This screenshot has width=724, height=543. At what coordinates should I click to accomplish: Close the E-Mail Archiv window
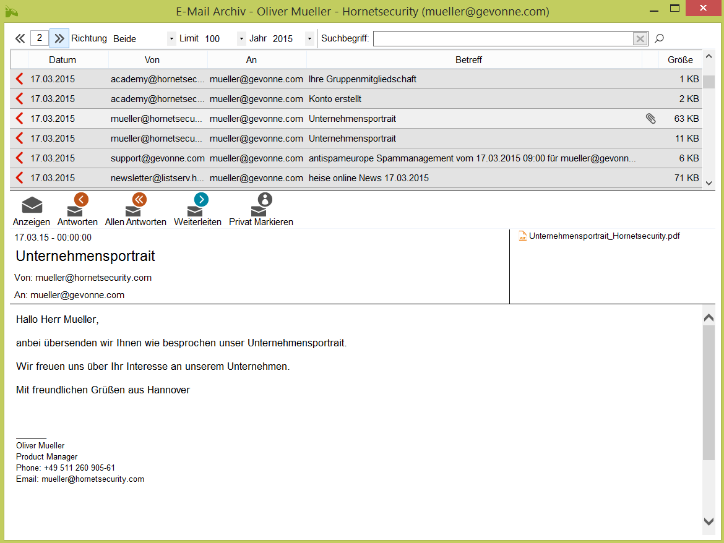coord(703,8)
